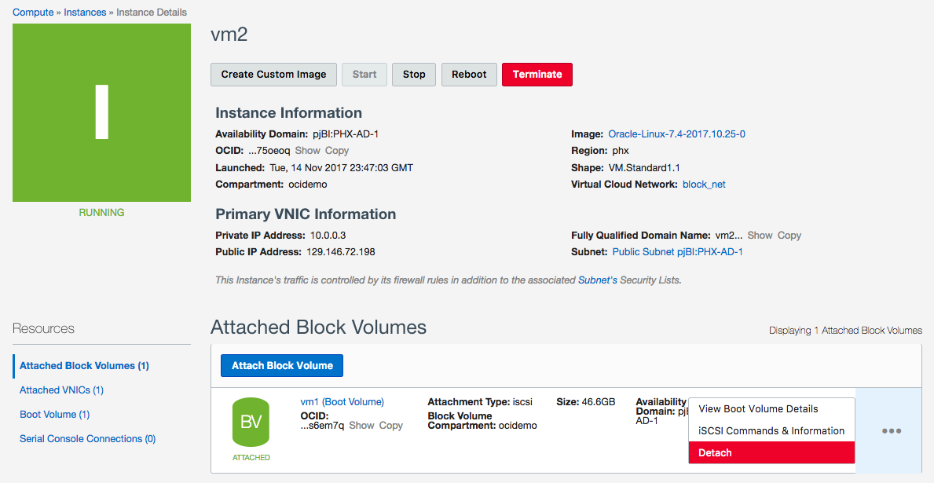
Task: Switch to Serial Console Connections
Action: (87, 439)
